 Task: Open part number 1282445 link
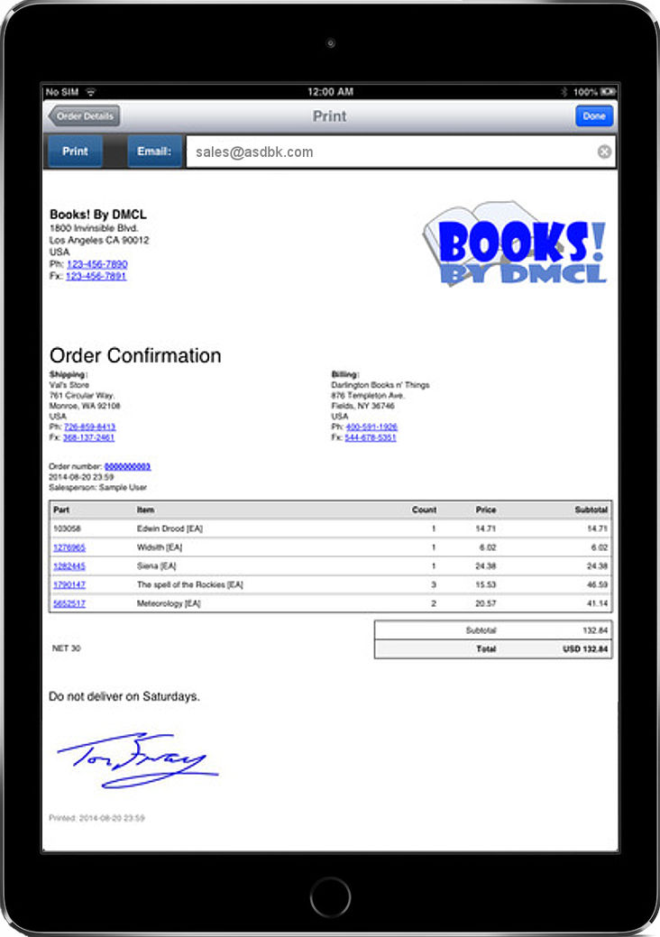pyautogui.click(x=69, y=566)
